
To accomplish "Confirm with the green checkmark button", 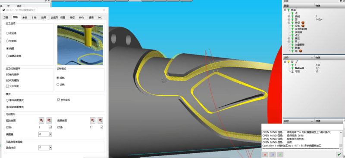I will (x=339, y=155).
